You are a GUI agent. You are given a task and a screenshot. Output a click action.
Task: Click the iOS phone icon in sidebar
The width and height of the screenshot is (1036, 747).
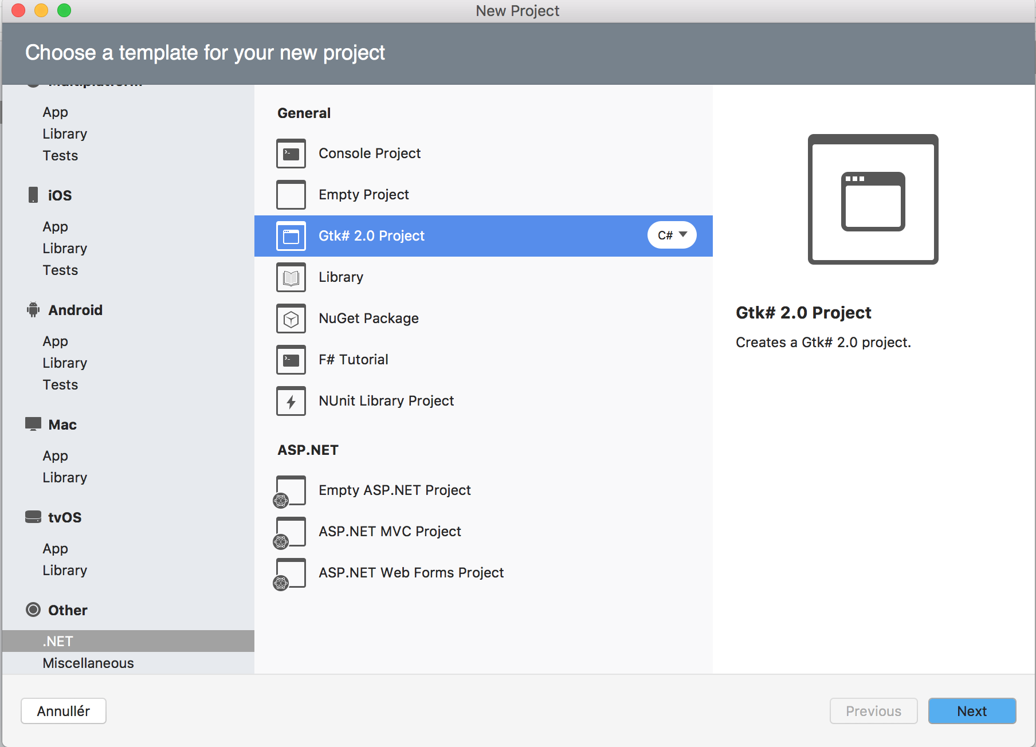33,195
